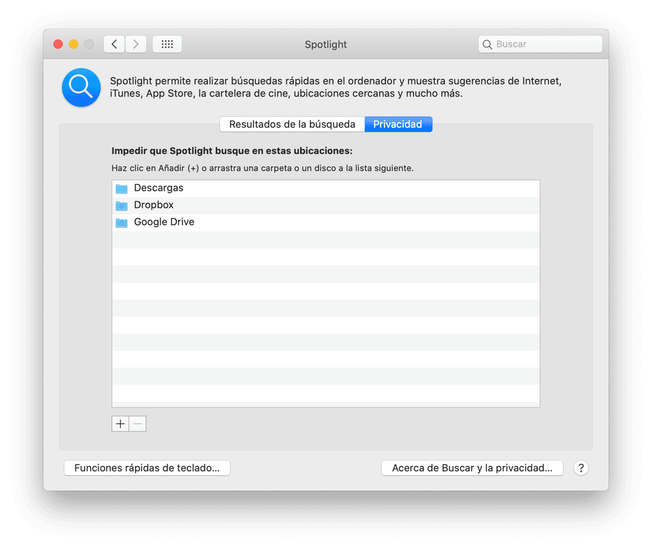Go back with the left chevron button
The width and height of the screenshot is (652, 548).
[114, 44]
